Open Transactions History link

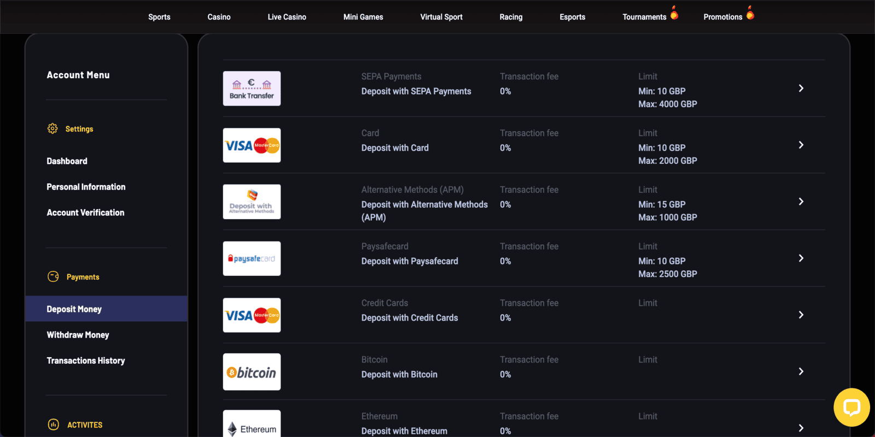[86, 361]
